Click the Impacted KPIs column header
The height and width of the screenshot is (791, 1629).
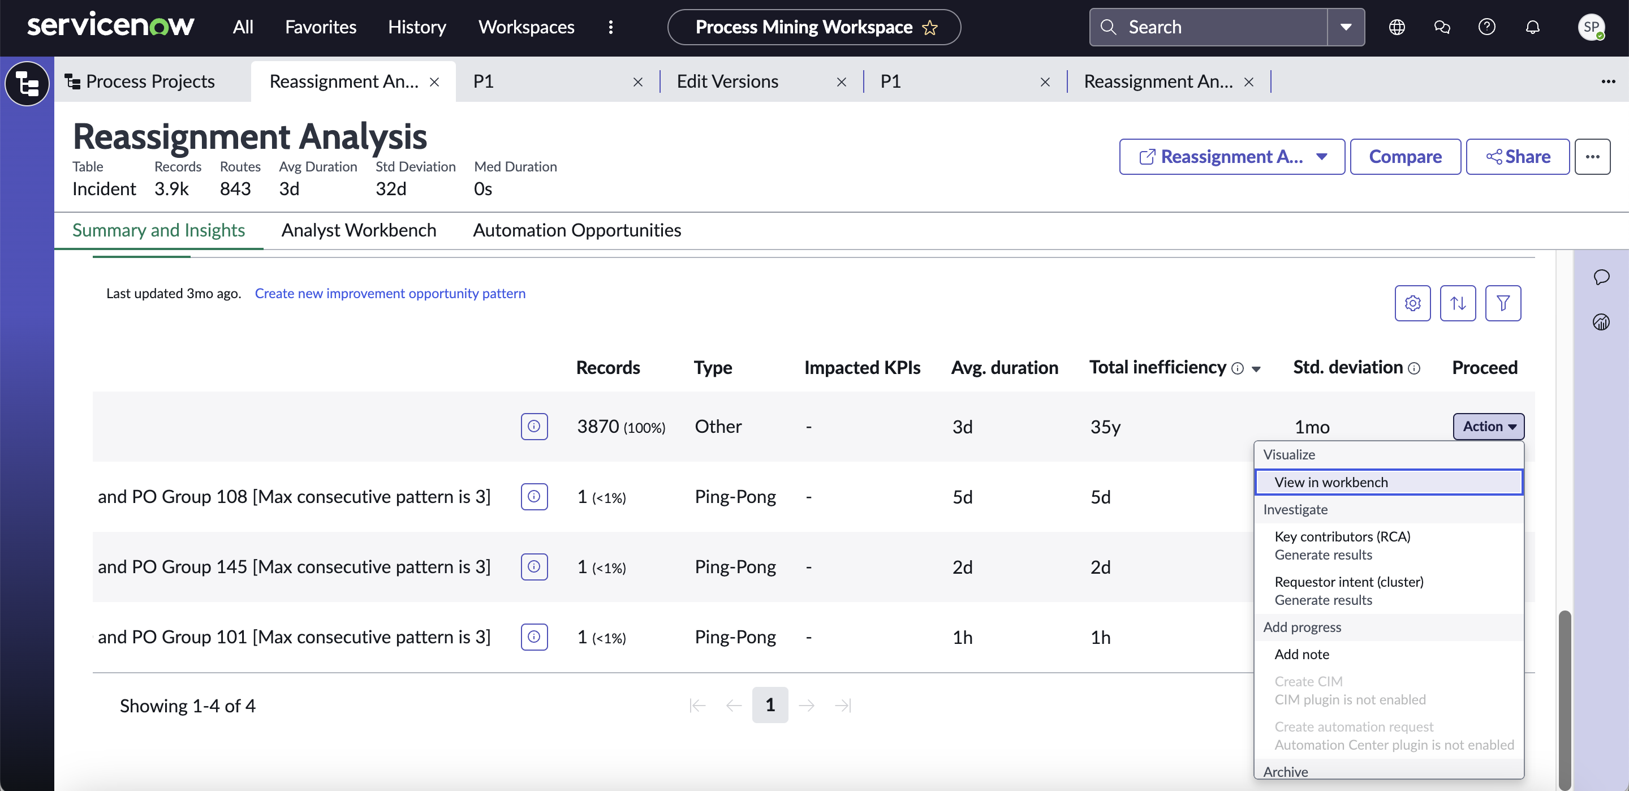(862, 368)
